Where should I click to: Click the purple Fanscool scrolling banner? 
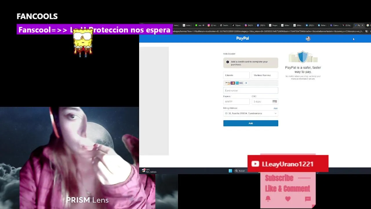point(94,30)
